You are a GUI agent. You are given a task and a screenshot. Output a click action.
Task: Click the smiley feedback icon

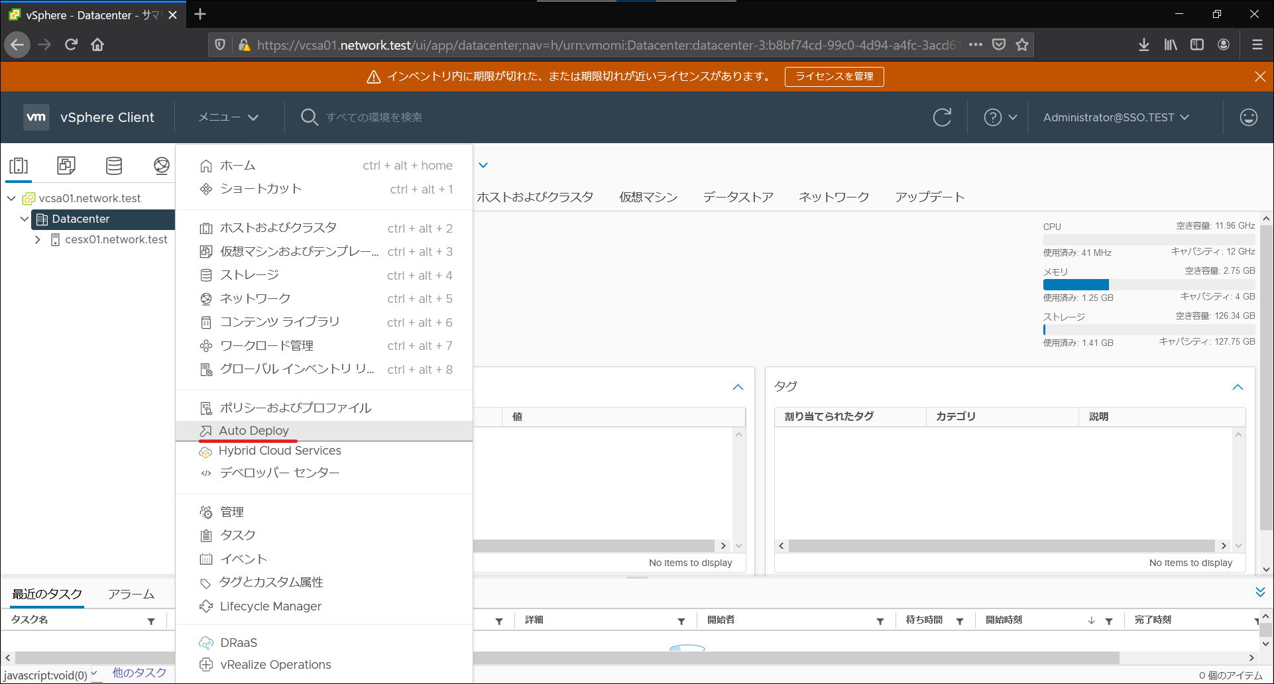point(1248,117)
